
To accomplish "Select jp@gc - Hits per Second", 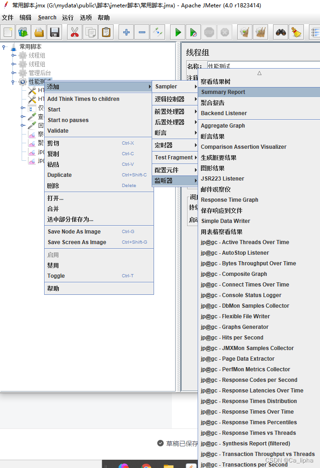I will tap(259, 338).
